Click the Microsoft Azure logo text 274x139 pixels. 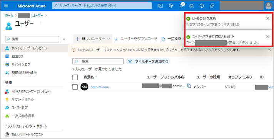32,6
